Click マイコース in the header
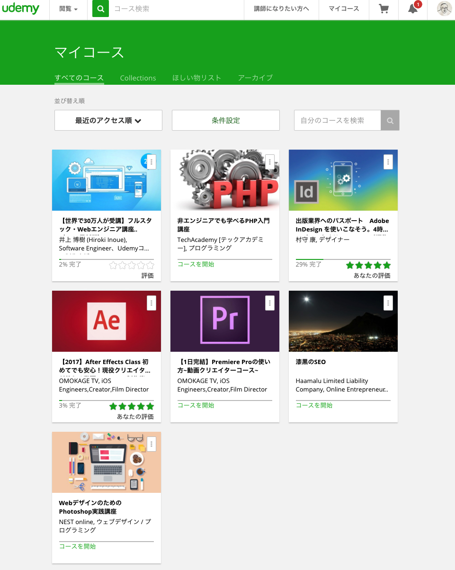The width and height of the screenshot is (455, 570). [344, 9]
